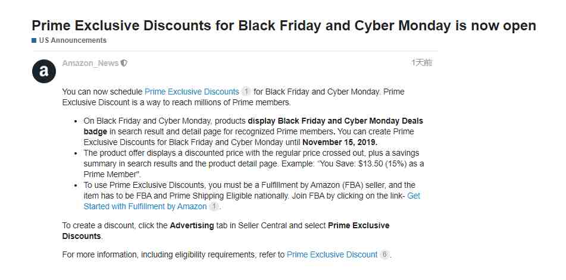The width and height of the screenshot is (566, 280).
Task: Open the Prime Exclusive Discount link at bottom
Action: coord(332,254)
